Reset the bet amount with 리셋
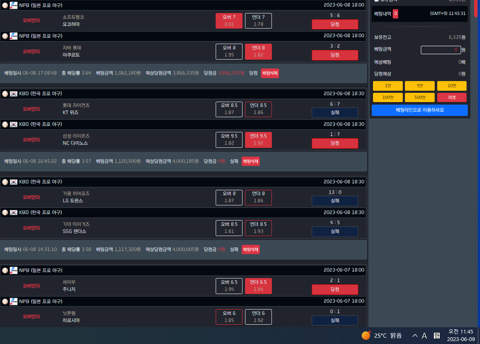480x344 pixels. (x=452, y=97)
